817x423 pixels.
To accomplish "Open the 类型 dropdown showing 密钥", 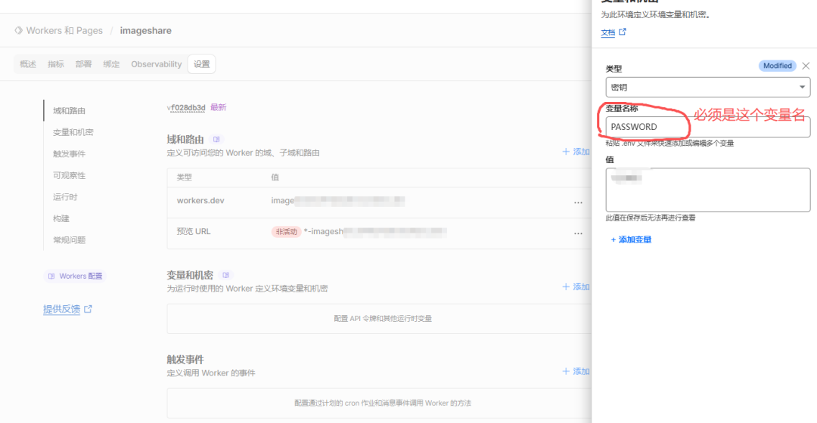I will [x=707, y=88].
